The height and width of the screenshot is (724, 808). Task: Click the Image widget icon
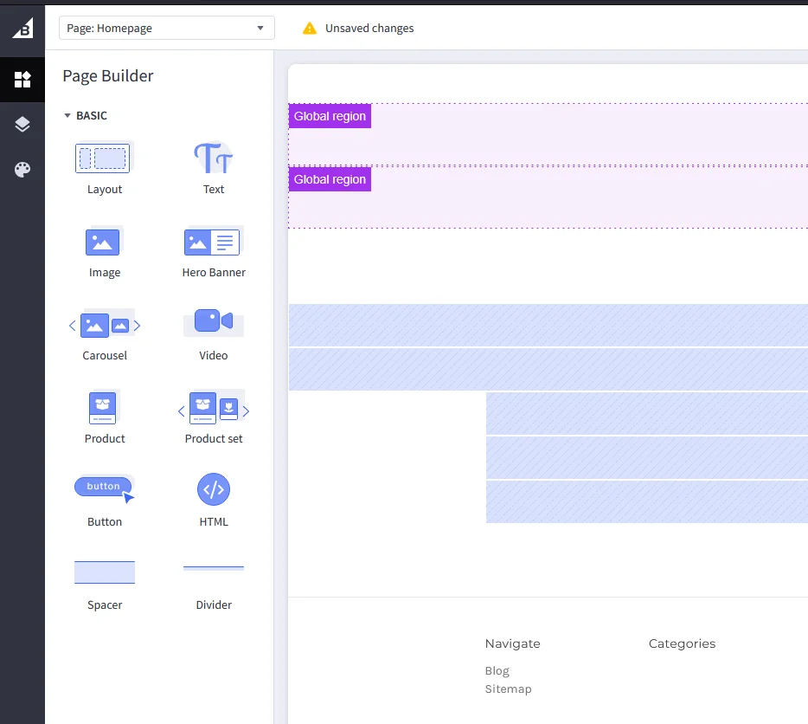tap(104, 241)
